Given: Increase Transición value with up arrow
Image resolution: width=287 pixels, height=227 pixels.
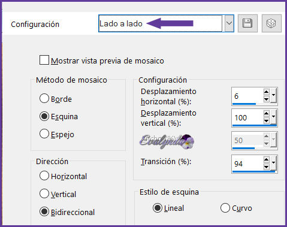Looking at the screenshot, I should click(267, 159).
